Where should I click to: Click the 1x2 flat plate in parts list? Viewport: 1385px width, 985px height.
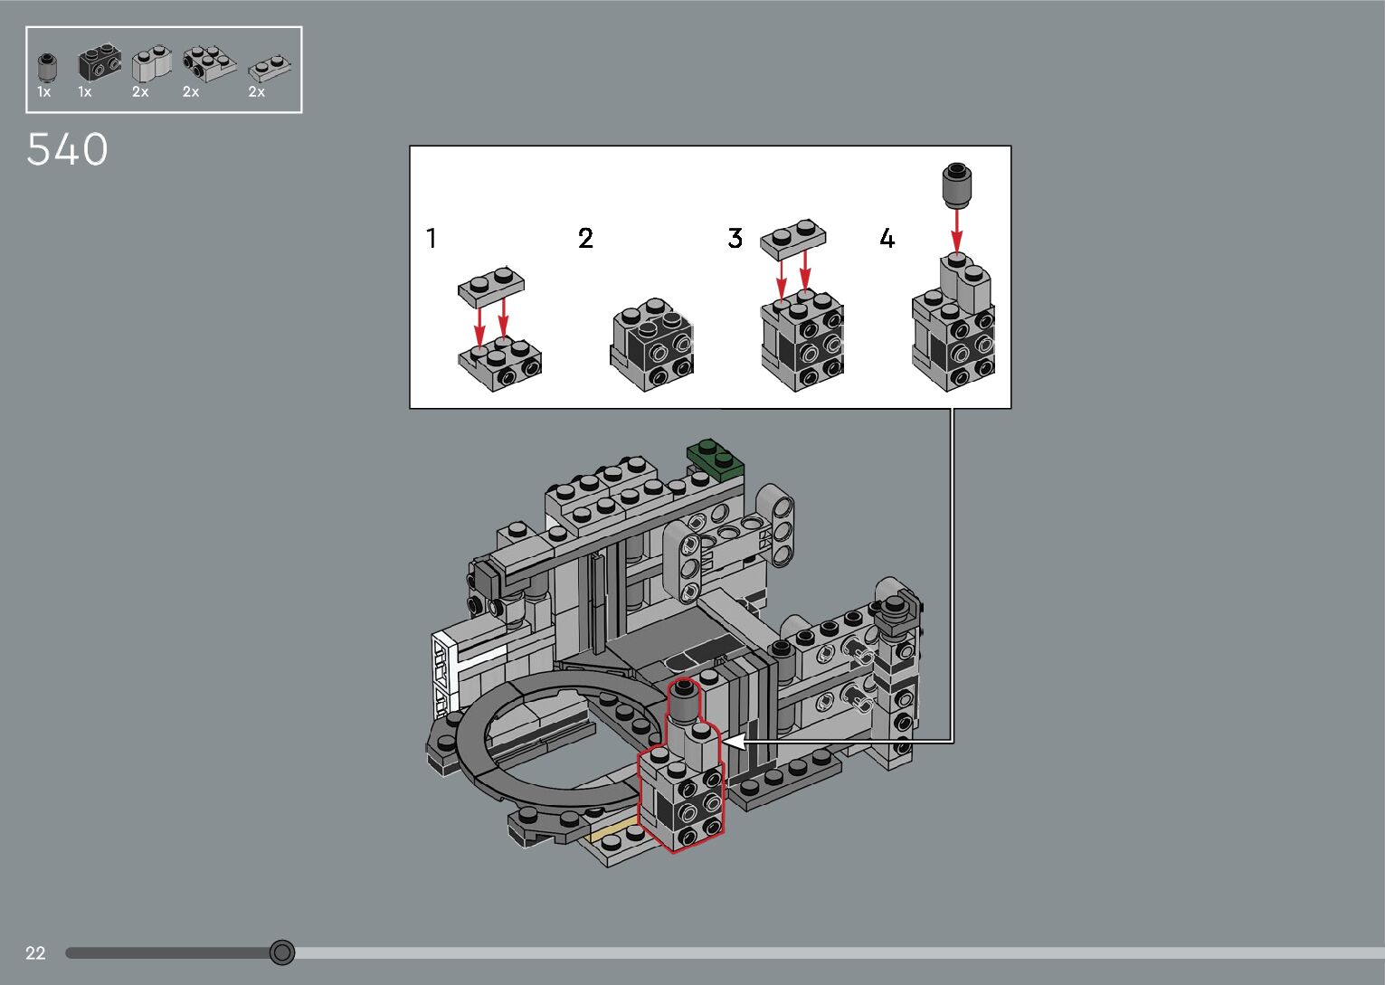pos(269,67)
